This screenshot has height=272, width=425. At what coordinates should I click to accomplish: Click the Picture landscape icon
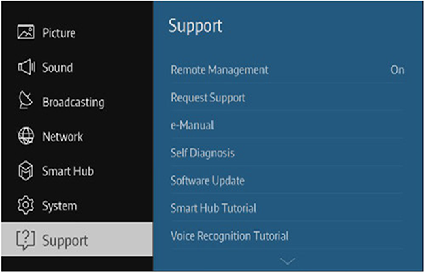pos(26,32)
